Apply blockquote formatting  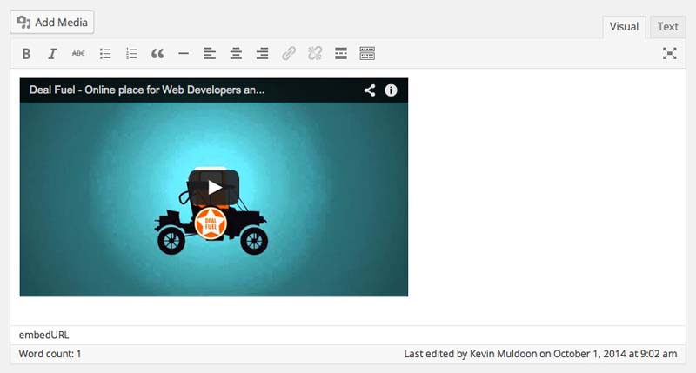pyautogui.click(x=157, y=54)
